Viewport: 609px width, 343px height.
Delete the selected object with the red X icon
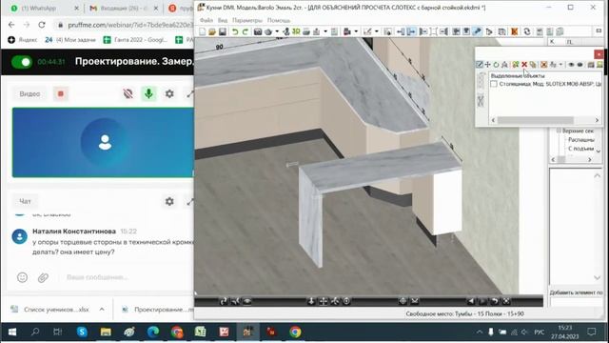point(524,65)
